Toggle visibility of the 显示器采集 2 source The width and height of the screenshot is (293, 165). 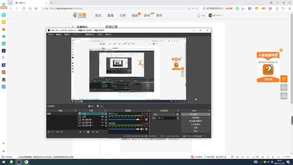(x=103, y=122)
